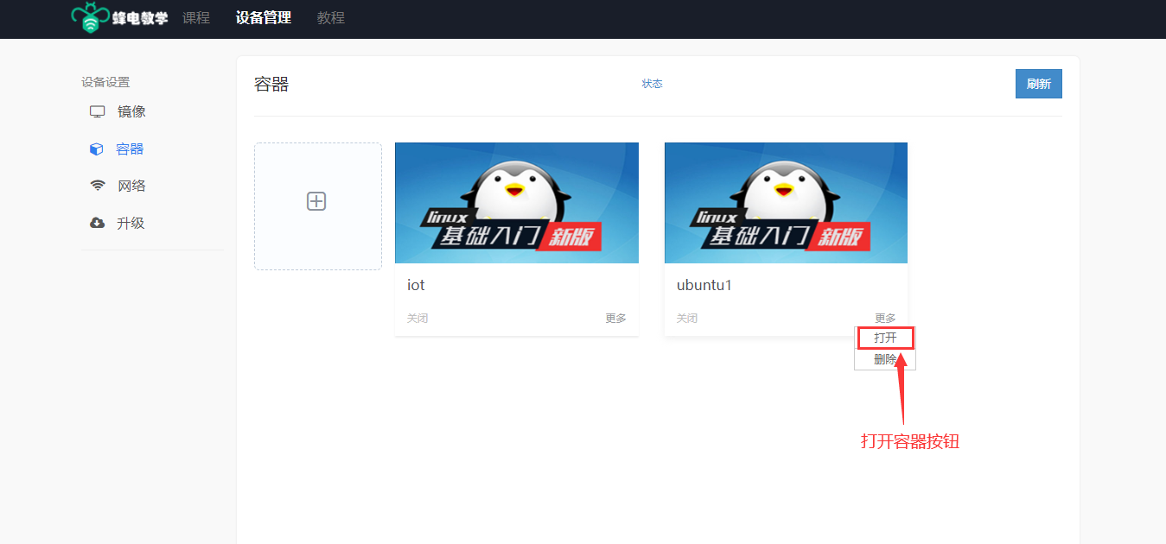Go to the 教程 tab
This screenshot has height=544, width=1166.
[331, 17]
